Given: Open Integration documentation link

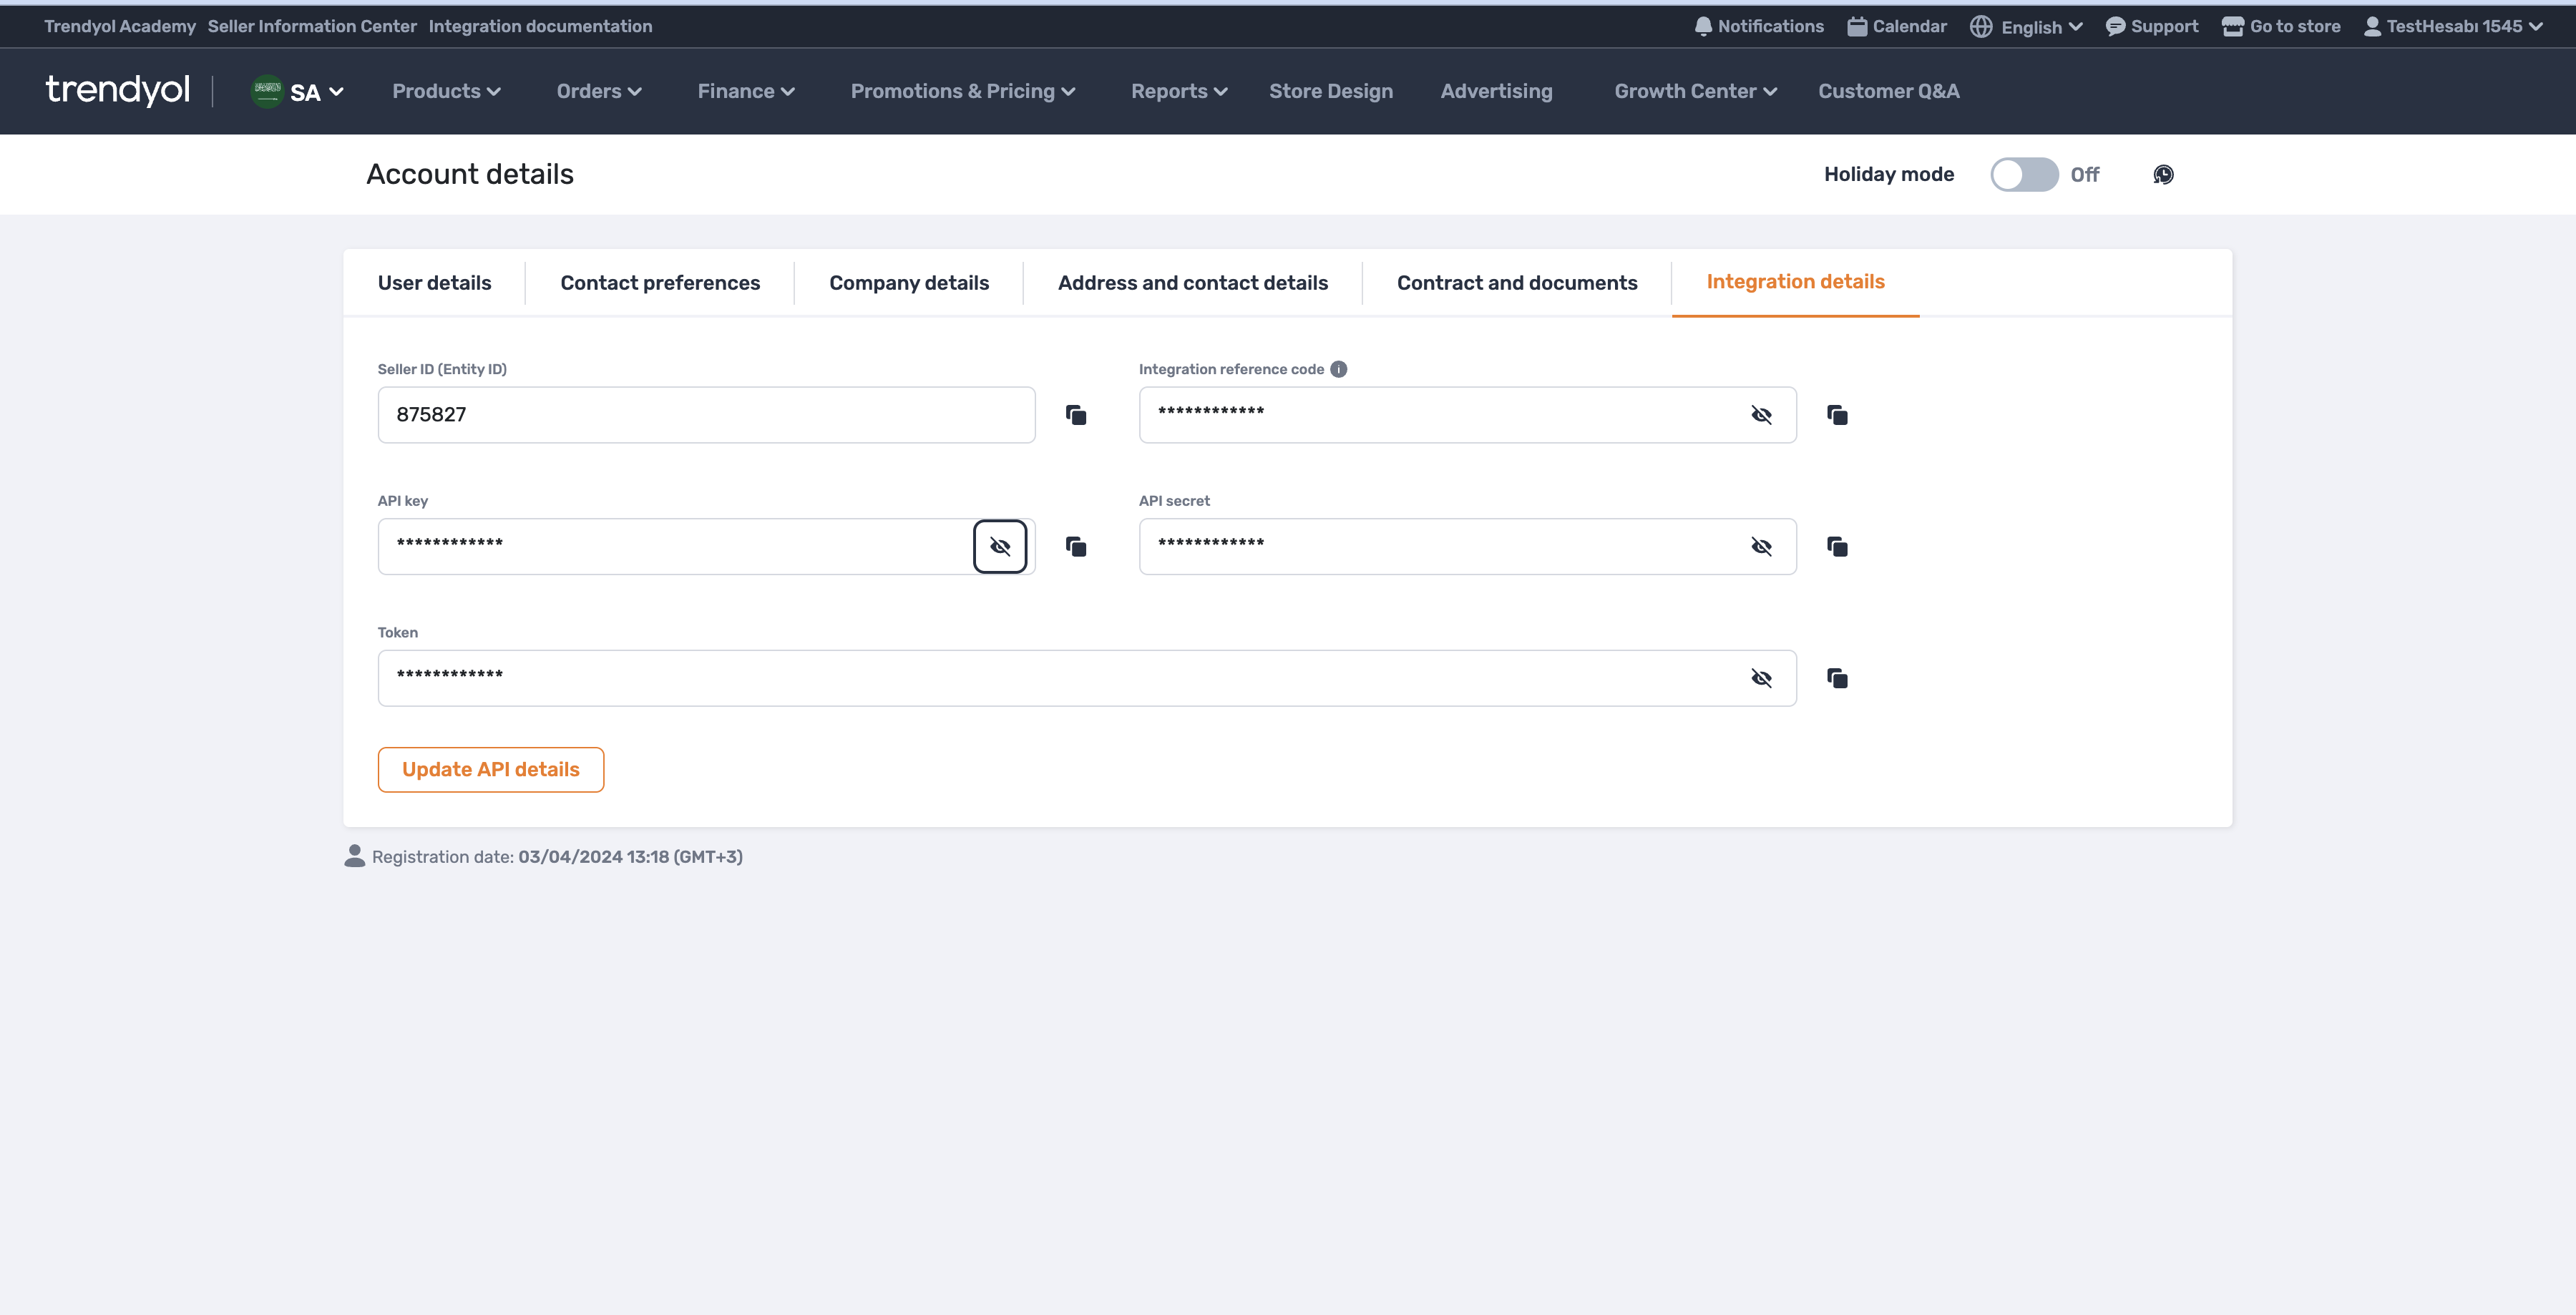Looking at the screenshot, I should (x=540, y=27).
